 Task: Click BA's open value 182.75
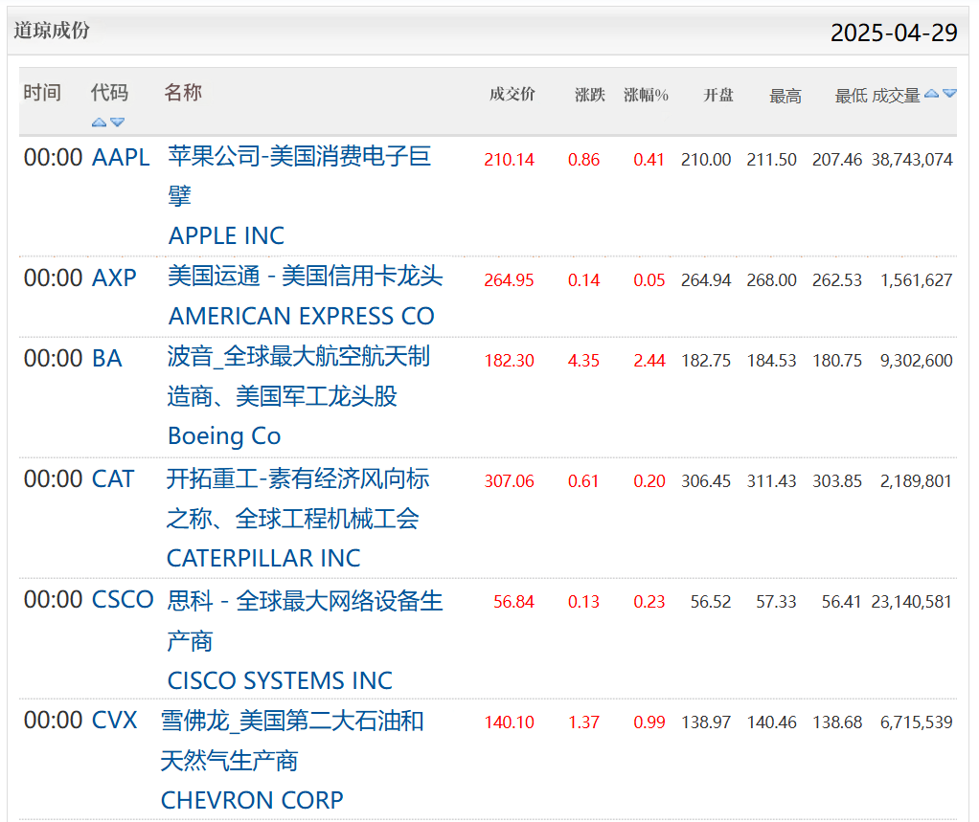[706, 361]
